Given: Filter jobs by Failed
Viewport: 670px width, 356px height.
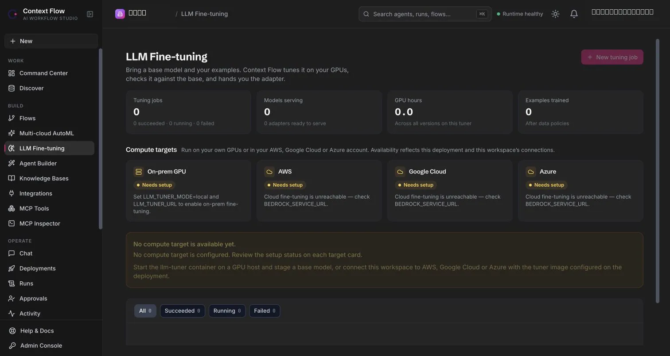Looking at the screenshot, I should coord(265,311).
